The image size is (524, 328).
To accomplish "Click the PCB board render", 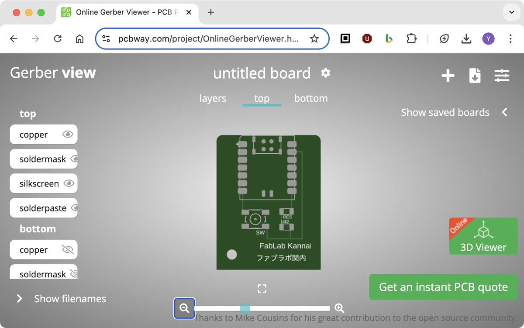I will click(269, 202).
